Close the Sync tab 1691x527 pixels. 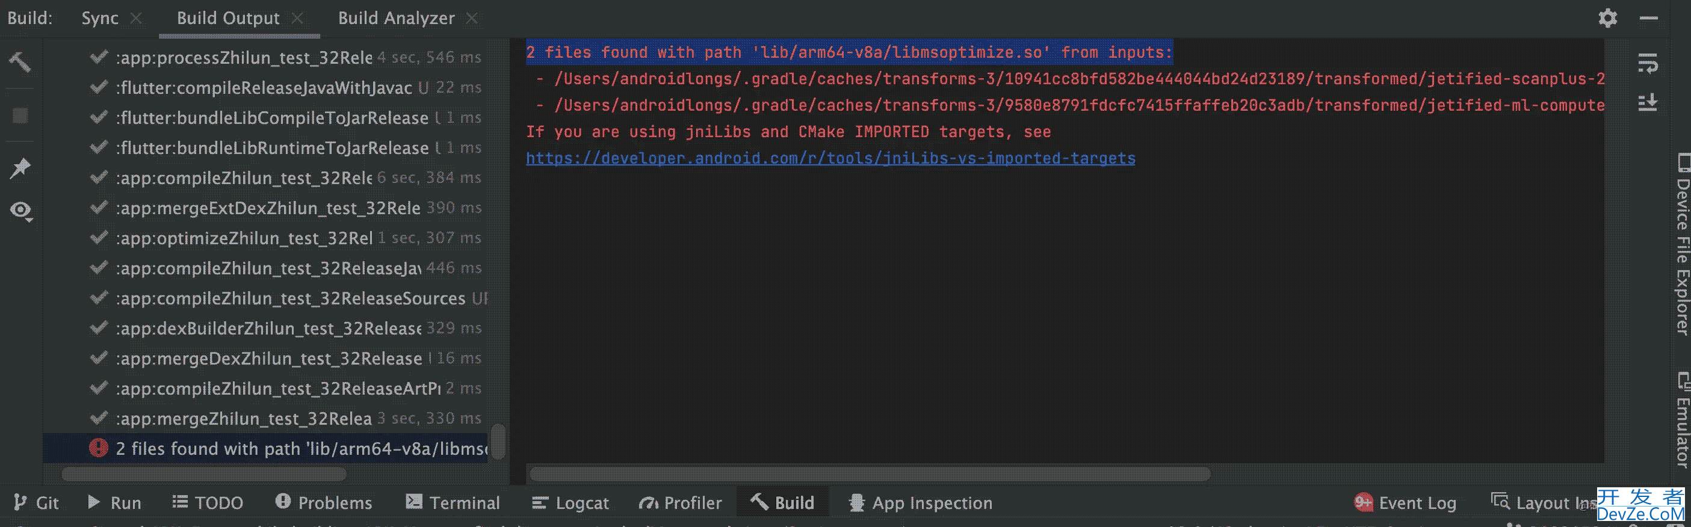[x=136, y=19]
